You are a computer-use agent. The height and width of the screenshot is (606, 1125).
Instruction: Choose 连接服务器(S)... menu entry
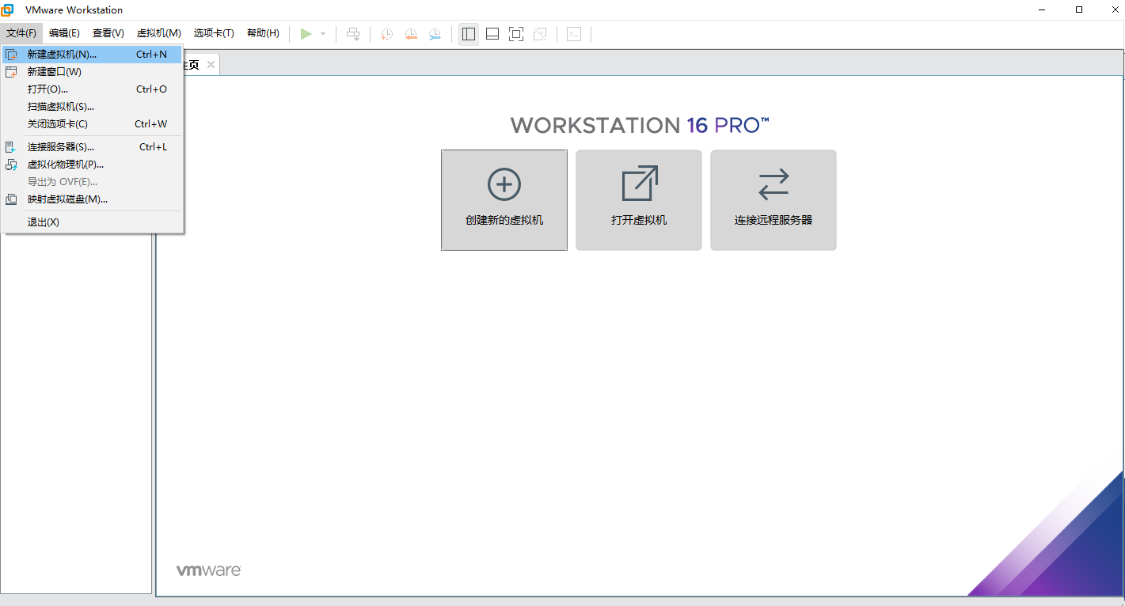point(92,147)
